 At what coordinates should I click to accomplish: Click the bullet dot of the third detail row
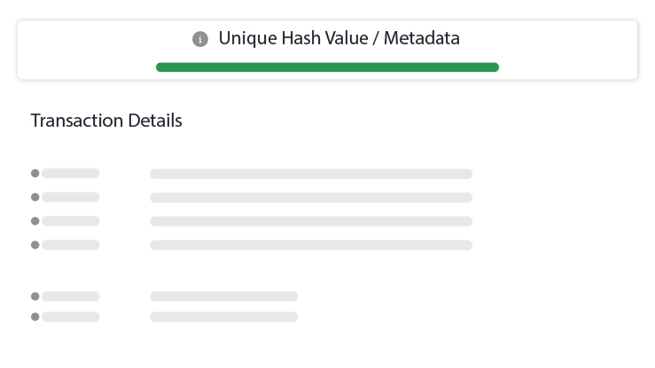35,221
